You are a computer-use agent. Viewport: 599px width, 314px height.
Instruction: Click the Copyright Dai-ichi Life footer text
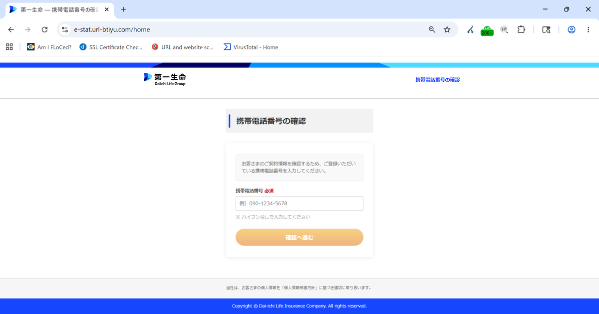point(299,306)
